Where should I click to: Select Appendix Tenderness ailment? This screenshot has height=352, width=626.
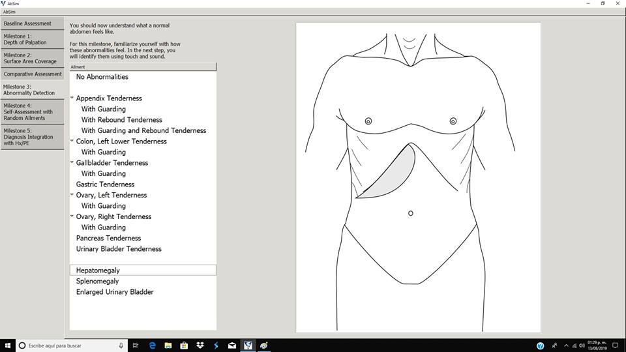[x=109, y=98]
